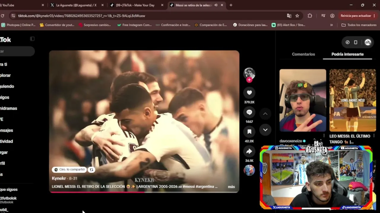Viewport: 380px width, 213px height.
Task: Open comments via the speech bubble icon
Action: tap(249, 112)
